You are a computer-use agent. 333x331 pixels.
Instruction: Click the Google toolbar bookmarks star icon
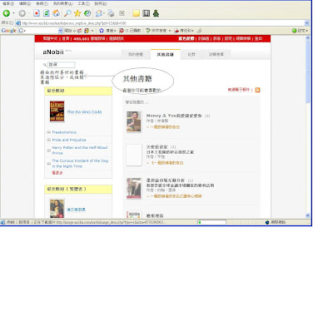[102, 31]
